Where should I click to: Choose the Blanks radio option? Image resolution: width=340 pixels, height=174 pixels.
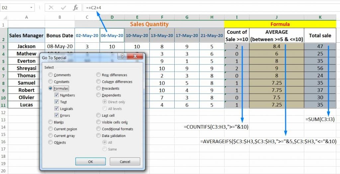click(50, 122)
